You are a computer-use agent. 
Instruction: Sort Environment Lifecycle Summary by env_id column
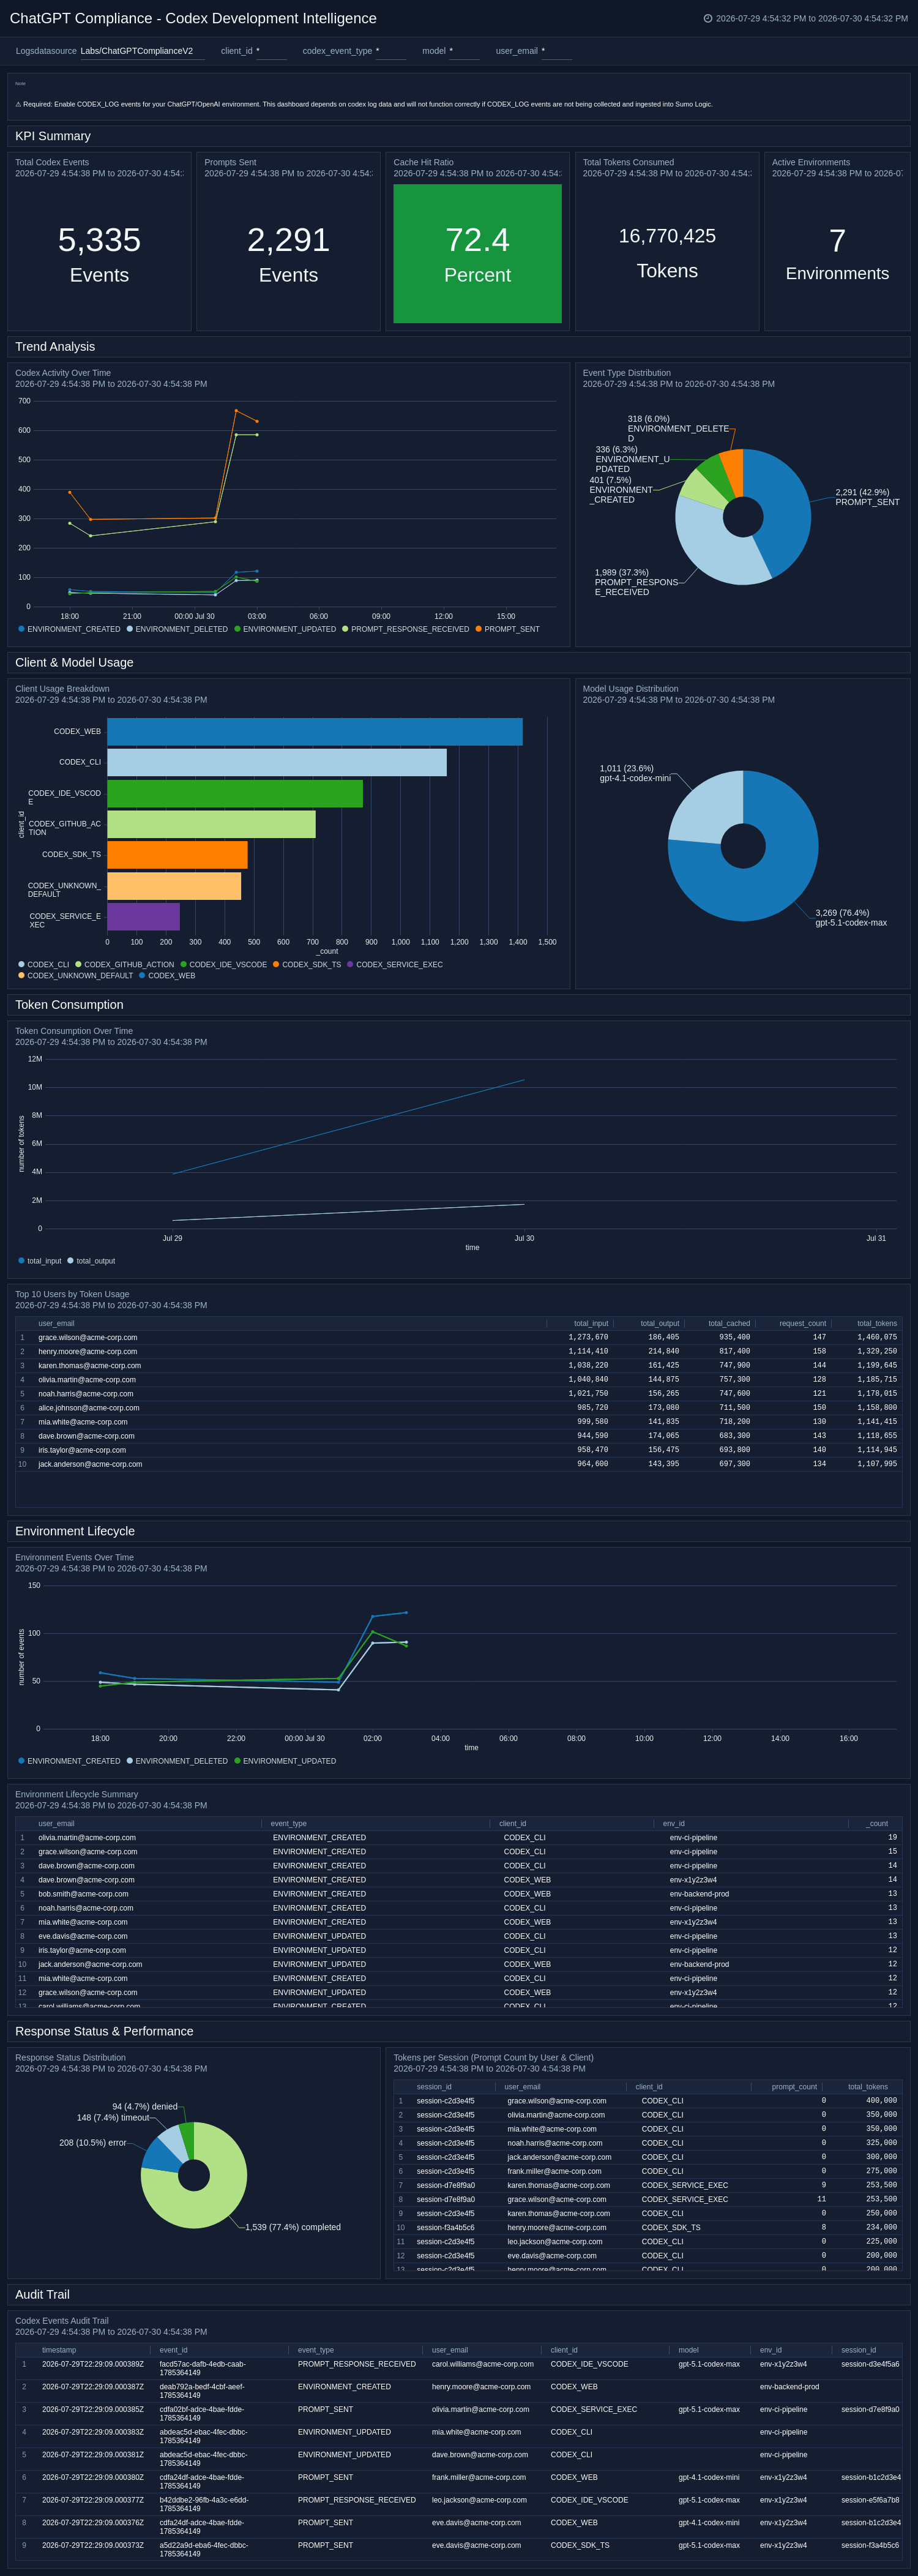click(674, 1823)
